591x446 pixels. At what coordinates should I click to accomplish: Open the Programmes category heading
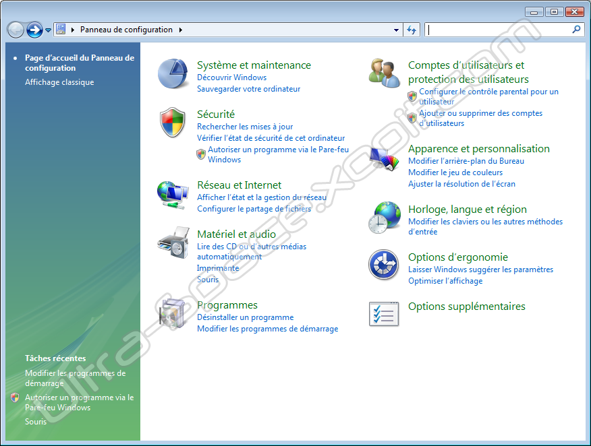point(227,305)
